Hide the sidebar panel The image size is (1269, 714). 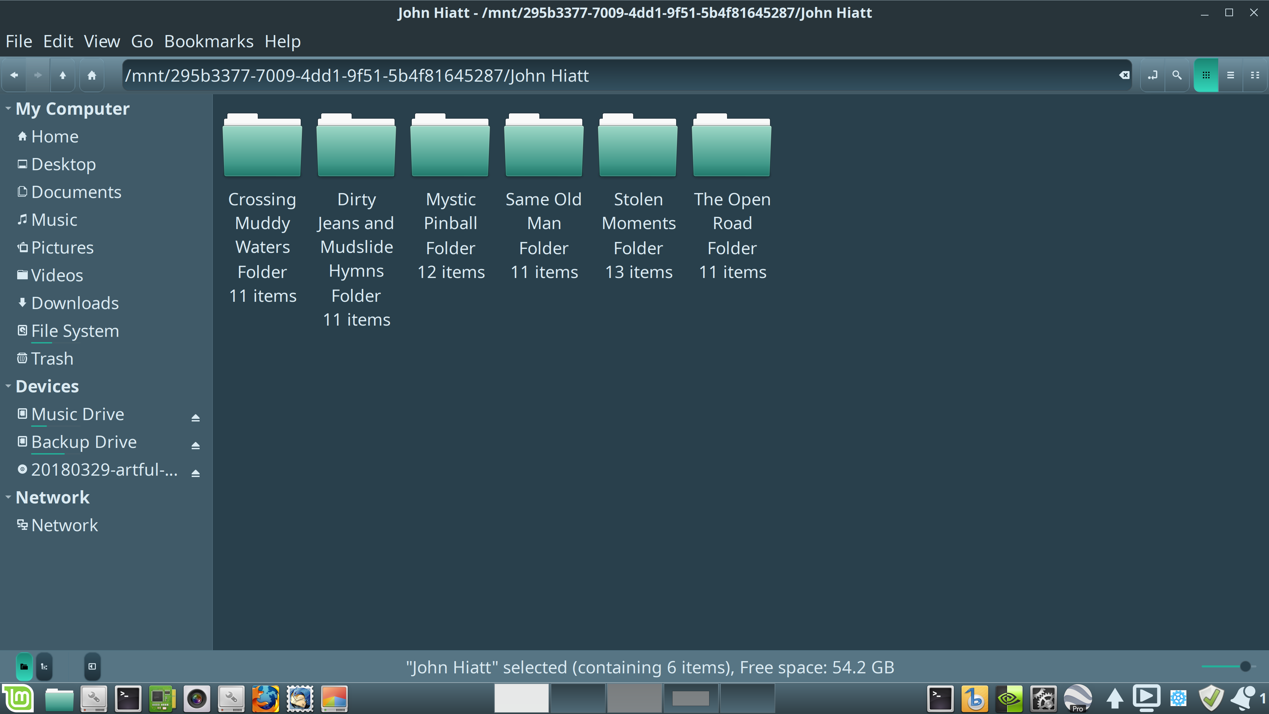coord(92,667)
